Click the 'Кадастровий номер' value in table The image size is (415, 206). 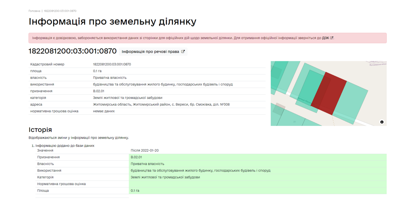[x=112, y=64]
